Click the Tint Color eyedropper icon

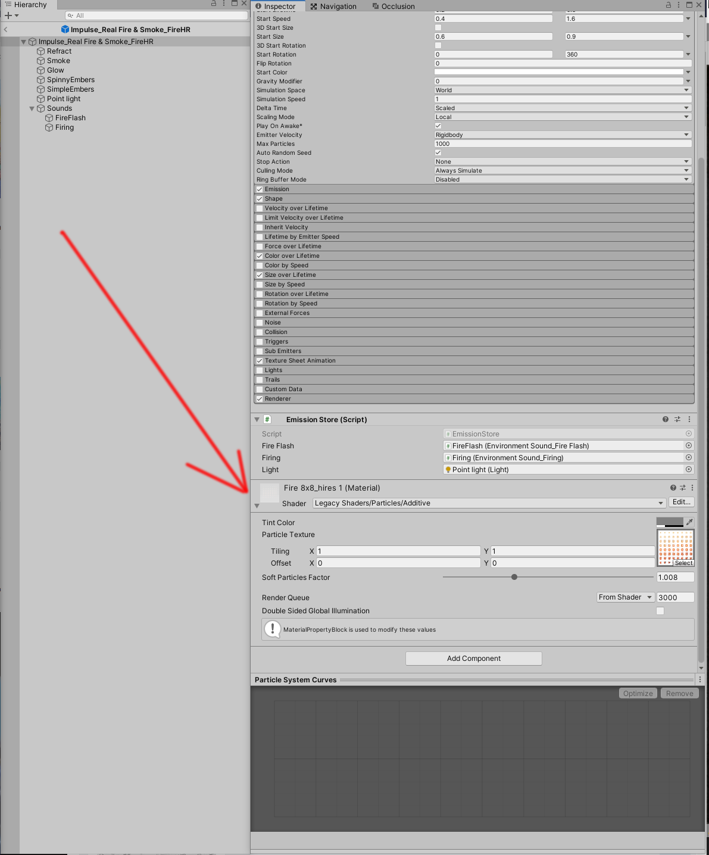coord(689,522)
